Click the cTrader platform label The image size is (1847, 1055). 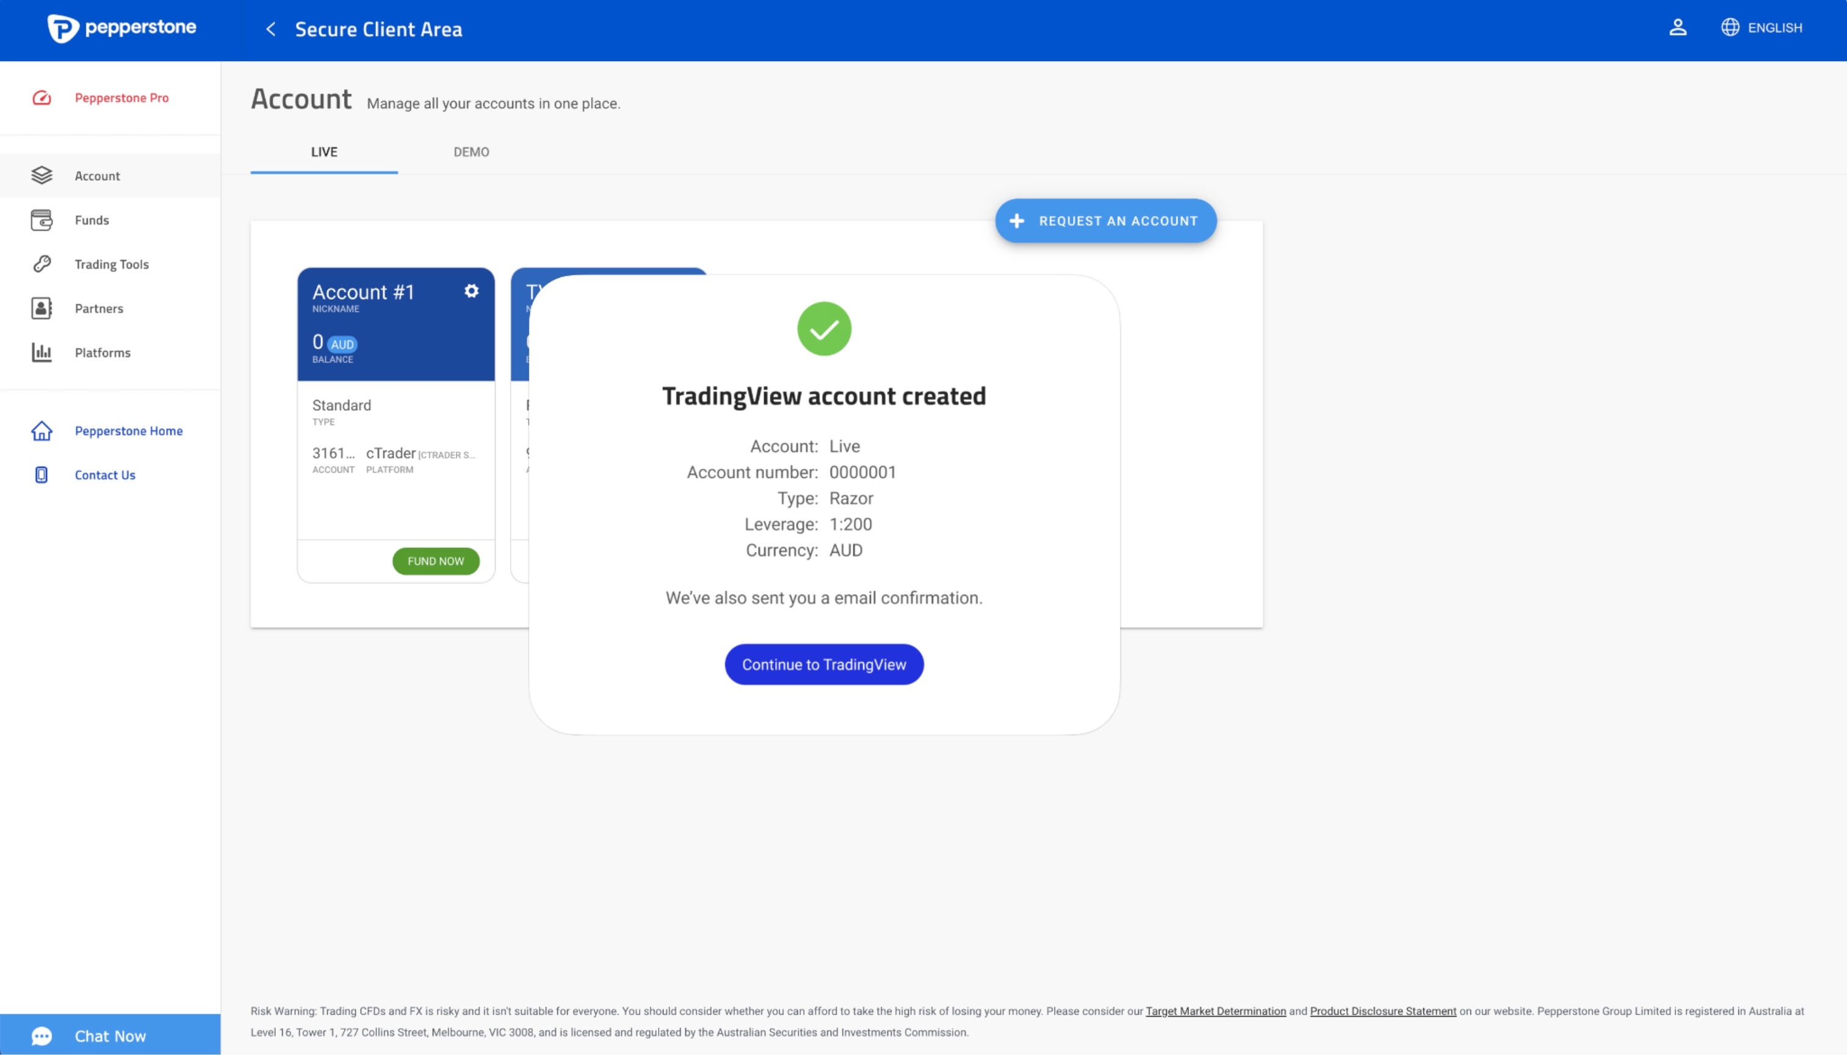point(391,454)
